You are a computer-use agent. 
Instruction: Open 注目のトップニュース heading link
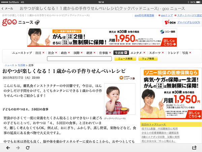click(154, 125)
